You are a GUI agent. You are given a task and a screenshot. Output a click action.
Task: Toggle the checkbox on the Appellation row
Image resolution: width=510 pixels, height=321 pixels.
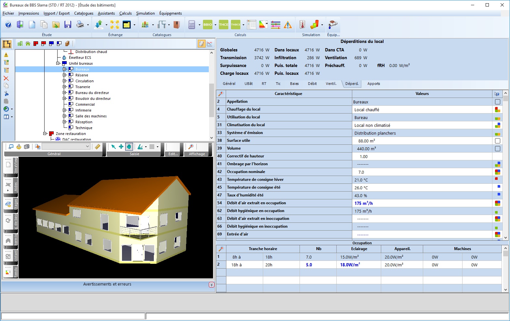[497, 102]
